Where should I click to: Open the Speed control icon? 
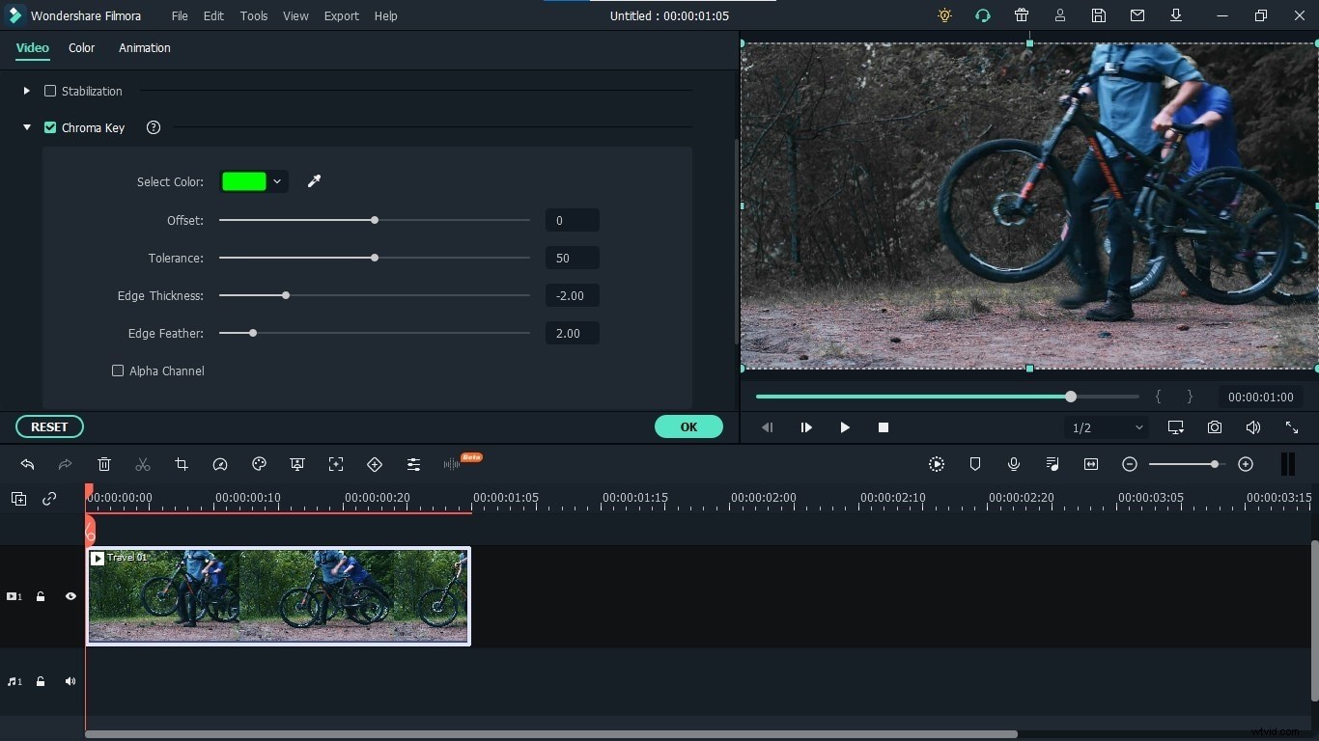pyautogui.click(x=220, y=464)
